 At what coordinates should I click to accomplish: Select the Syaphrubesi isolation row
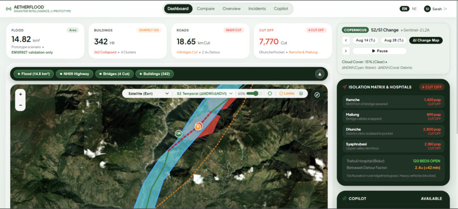[393, 146]
